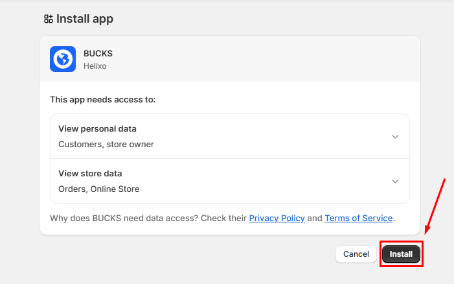This screenshot has width=454, height=284.
Task: Click the black Install button
Action: click(401, 254)
